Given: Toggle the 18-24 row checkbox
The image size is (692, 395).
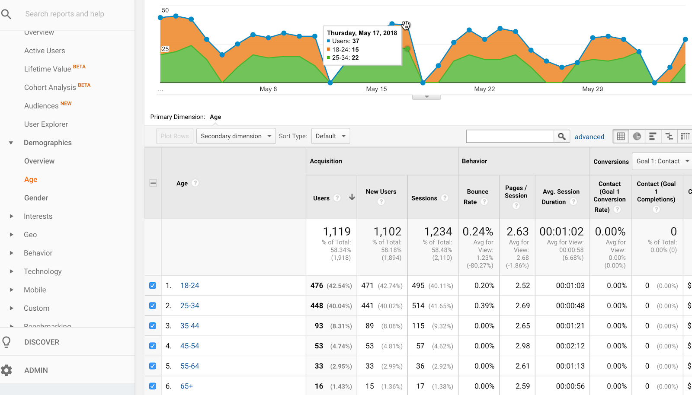Looking at the screenshot, I should [x=153, y=286].
